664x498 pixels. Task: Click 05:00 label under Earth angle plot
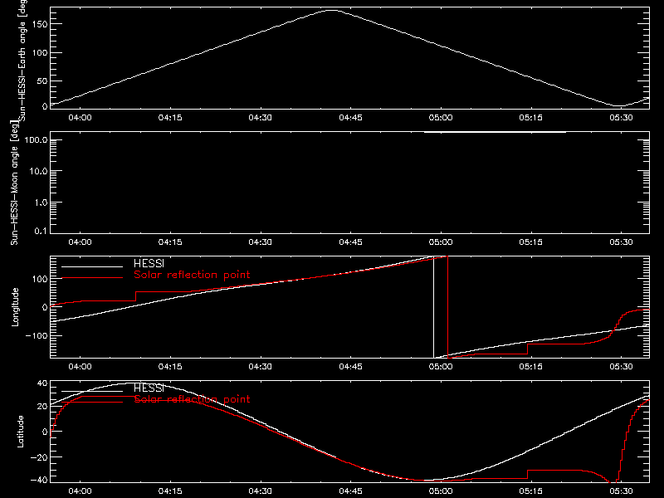pyautogui.click(x=441, y=117)
